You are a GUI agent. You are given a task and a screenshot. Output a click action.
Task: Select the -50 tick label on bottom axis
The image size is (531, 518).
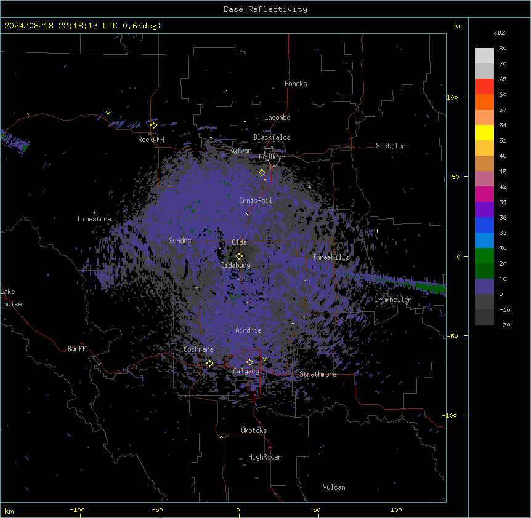click(157, 509)
